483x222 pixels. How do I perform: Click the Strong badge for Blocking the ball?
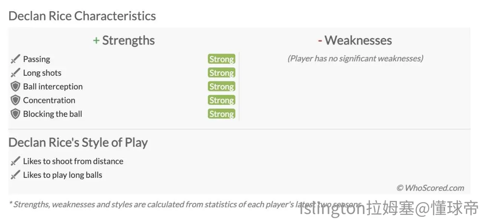222,114
